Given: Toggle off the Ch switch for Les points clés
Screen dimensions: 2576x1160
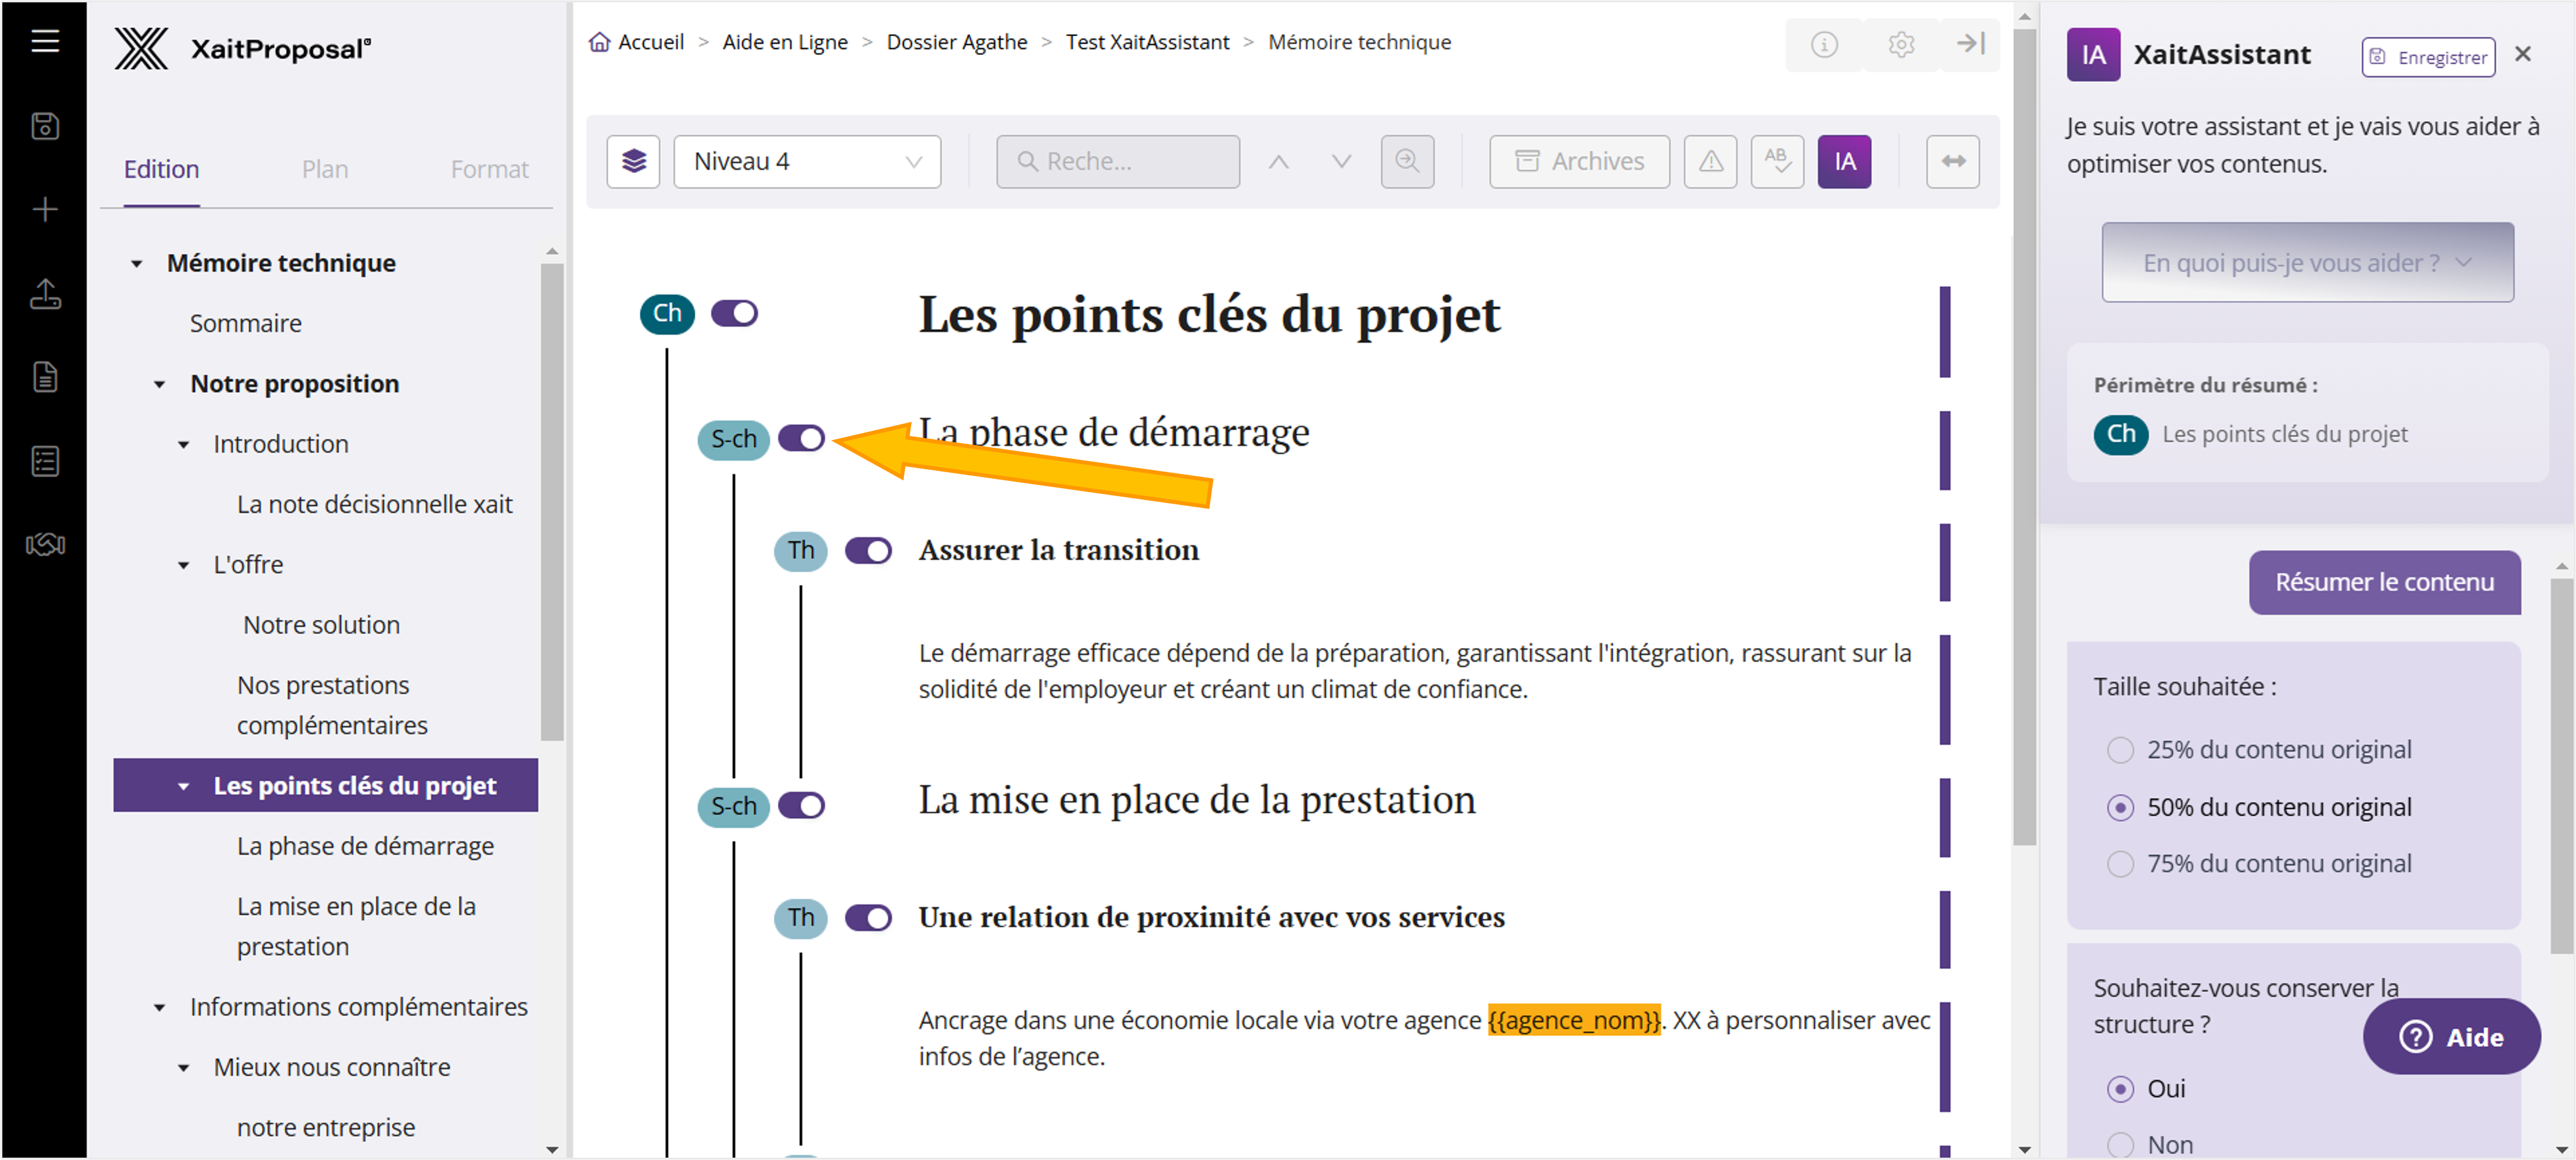Looking at the screenshot, I should pos(736,313).
